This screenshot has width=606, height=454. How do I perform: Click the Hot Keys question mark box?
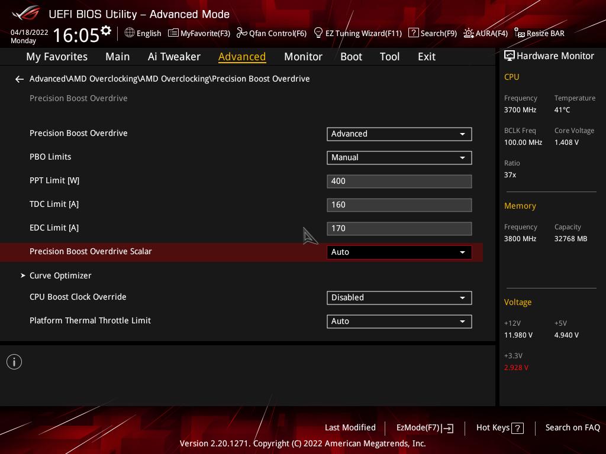pos(517,428)
